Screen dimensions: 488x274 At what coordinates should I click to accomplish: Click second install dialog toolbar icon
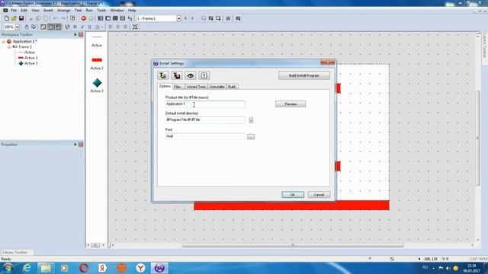point(176,75)
